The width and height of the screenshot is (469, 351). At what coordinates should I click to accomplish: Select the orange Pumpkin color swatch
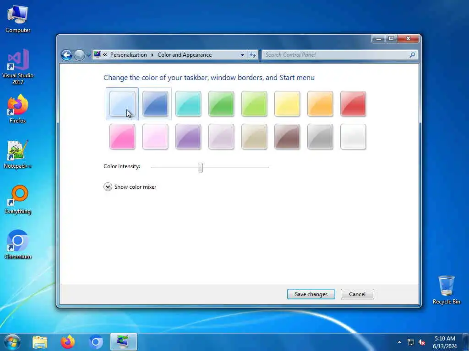coord(320,104)
